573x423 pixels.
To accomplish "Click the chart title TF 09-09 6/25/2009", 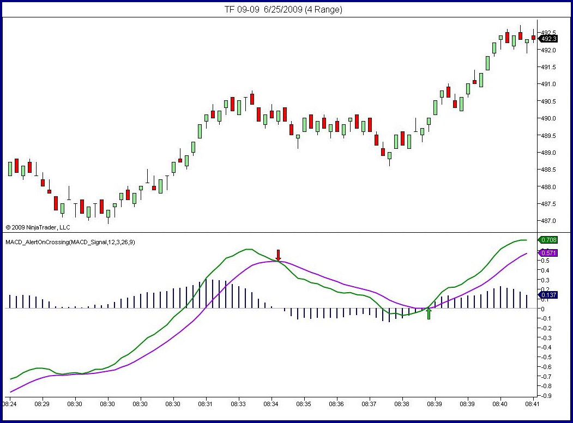I will pos(284,9).
